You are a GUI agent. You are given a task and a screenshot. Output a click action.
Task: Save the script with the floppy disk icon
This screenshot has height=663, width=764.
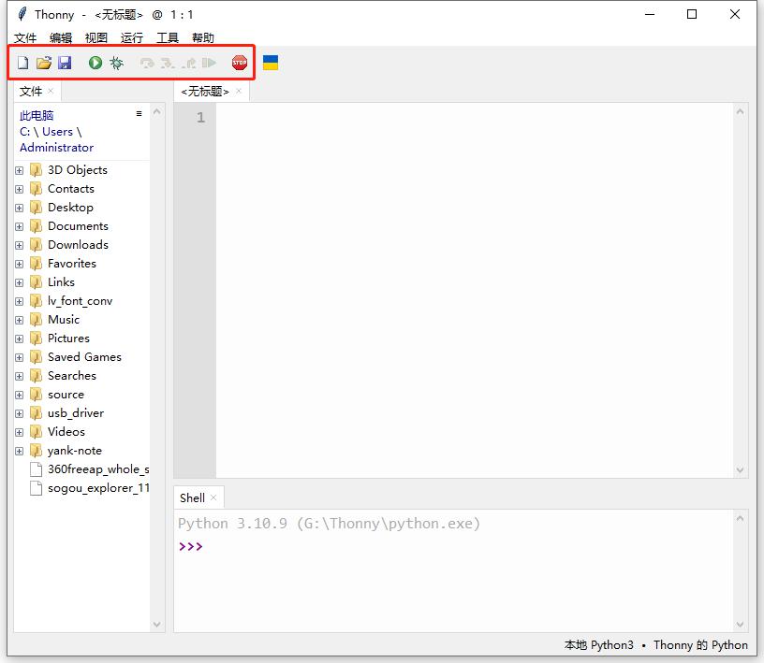coord(65,63)
